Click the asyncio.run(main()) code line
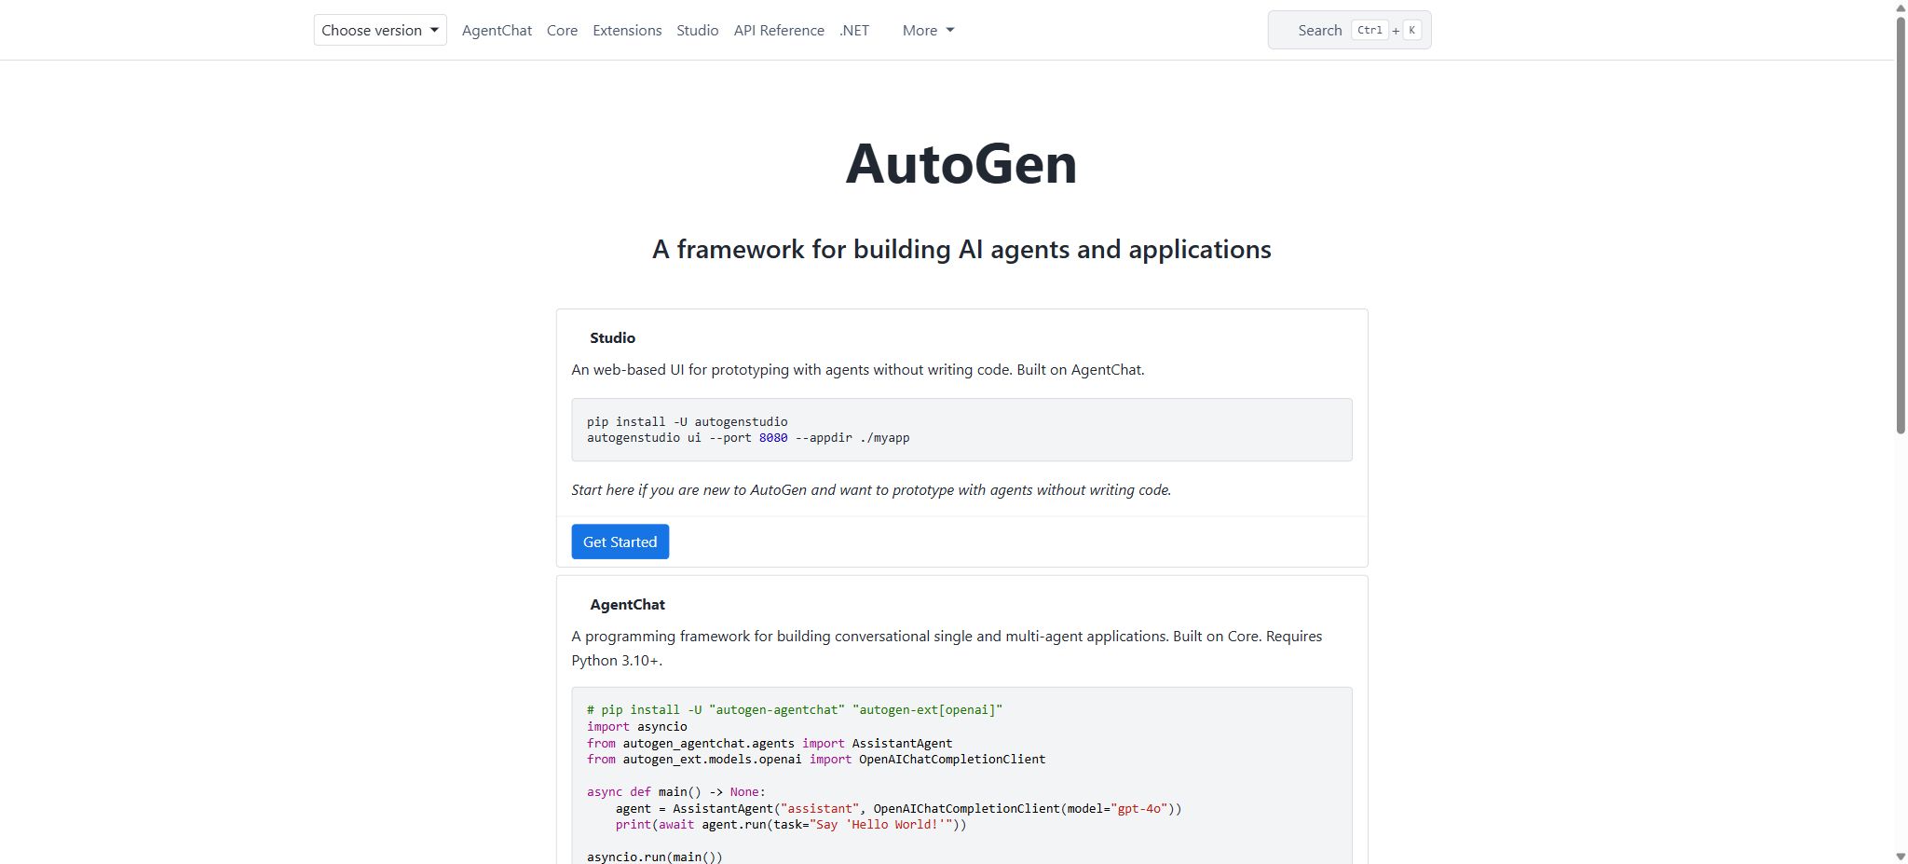Viewport: 1908px width, 864px height. [655, 857]
